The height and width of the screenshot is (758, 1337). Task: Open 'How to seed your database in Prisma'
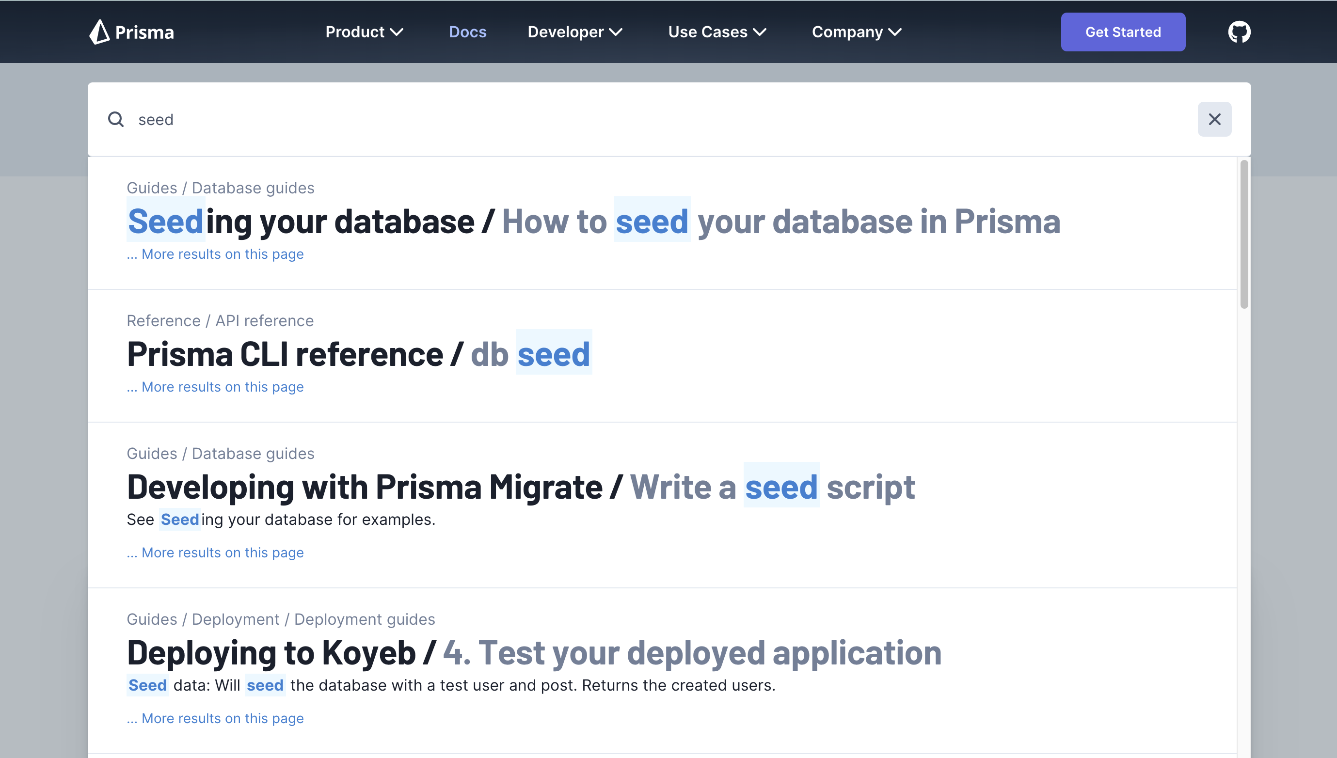(x=593, y=221)
